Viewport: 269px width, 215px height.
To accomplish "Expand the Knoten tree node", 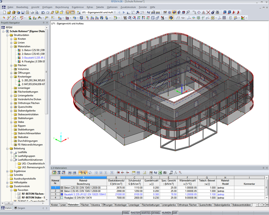I will tap(11, 39).
